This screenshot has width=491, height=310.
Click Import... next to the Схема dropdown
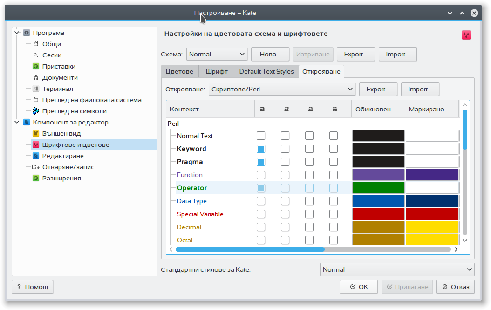[x=398, y=54]
